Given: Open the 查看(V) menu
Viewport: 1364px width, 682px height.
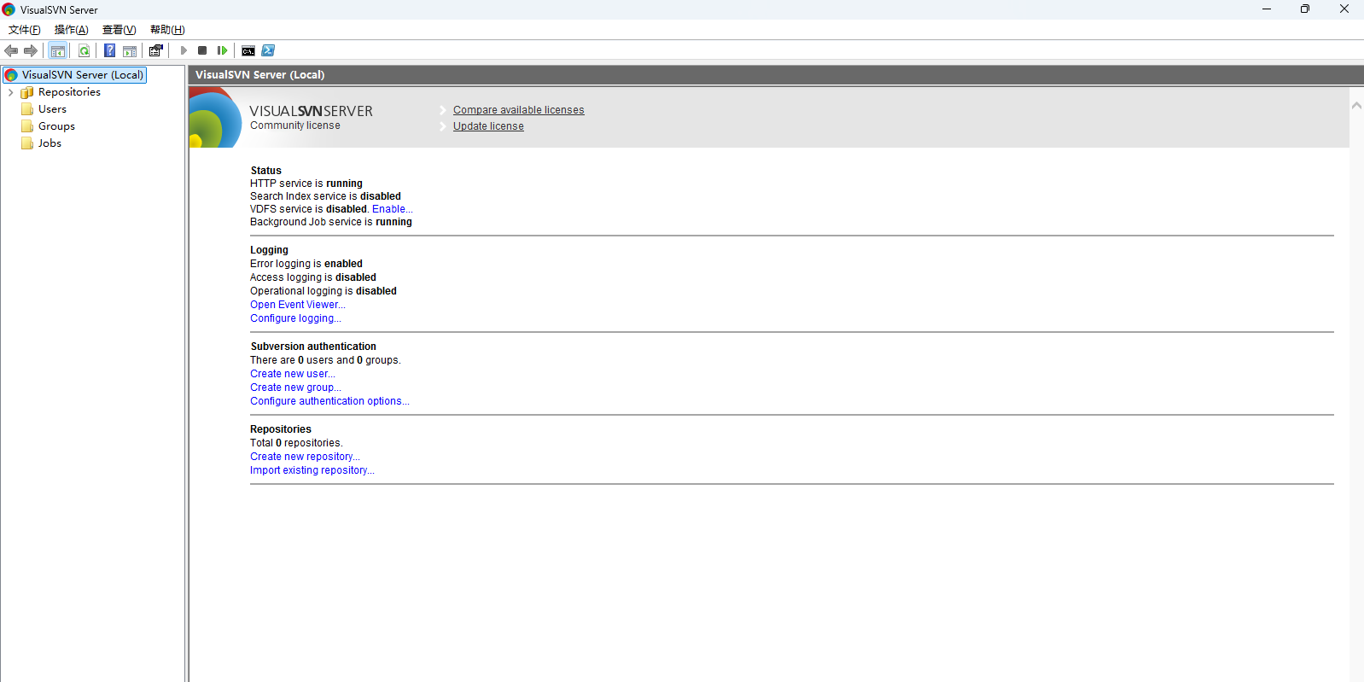Looking at the screenshot, I should pos(119,30).
